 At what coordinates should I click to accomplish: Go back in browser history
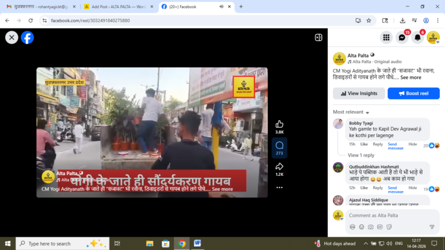[x=7, y=20]
